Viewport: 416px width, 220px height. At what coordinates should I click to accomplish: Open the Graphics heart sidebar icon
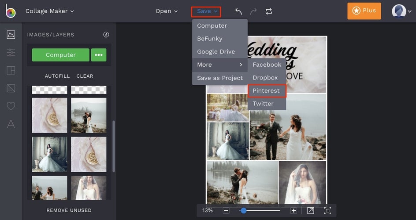pos(11,106)
